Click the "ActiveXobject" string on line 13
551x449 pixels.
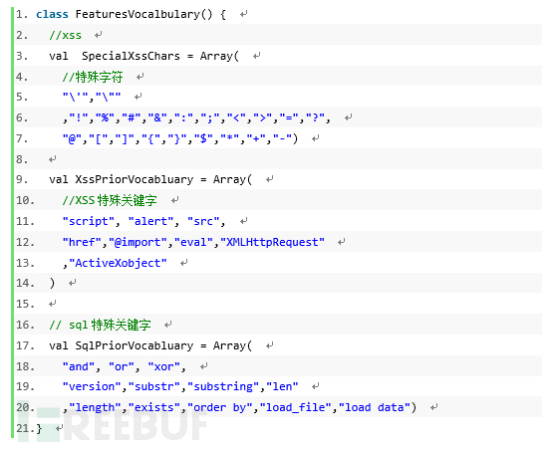118,263
